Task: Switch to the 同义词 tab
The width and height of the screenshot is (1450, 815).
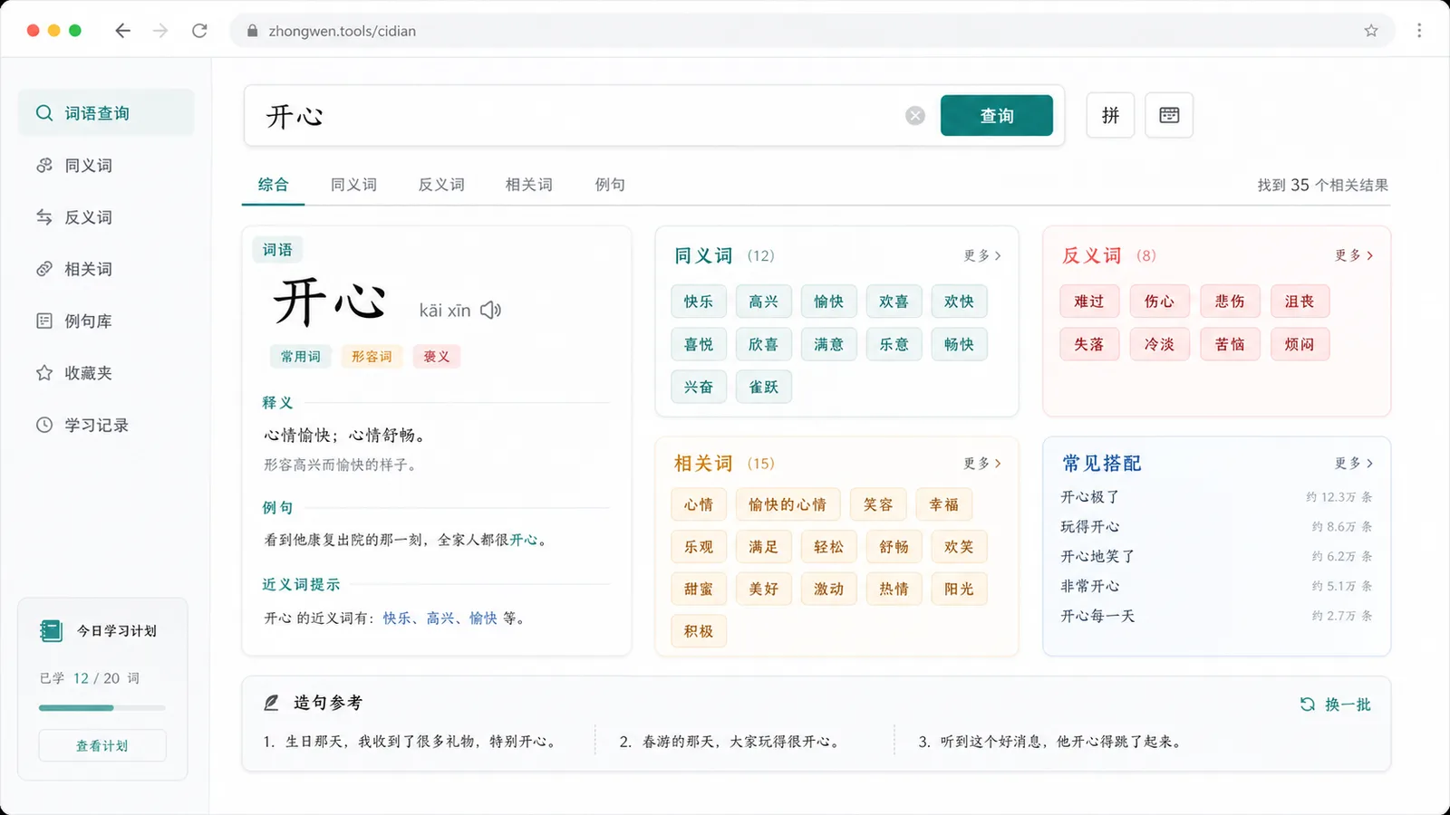Action: [x=353, y=185]
